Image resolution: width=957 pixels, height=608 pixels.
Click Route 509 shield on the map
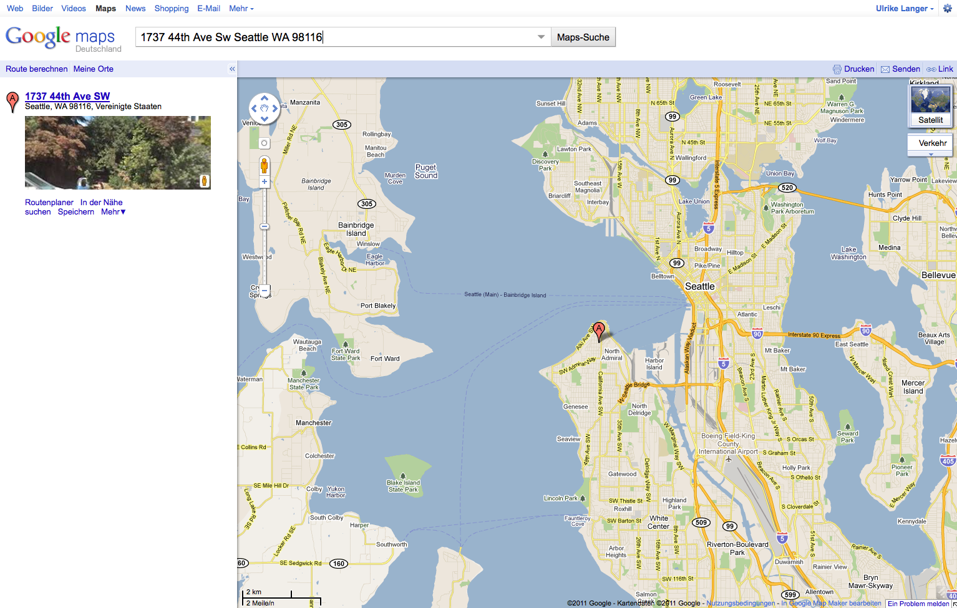click(701, 523)
